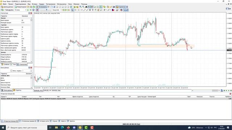Click the Всего сделок statistics row
Image resolution: width=232 pixels, height=130 pixels.
tap(15, 27)
